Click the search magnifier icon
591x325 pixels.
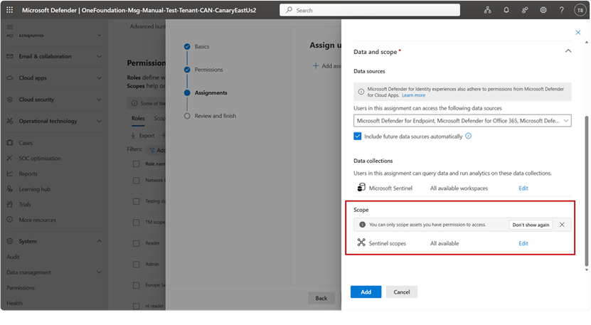(x=289, y=10)
